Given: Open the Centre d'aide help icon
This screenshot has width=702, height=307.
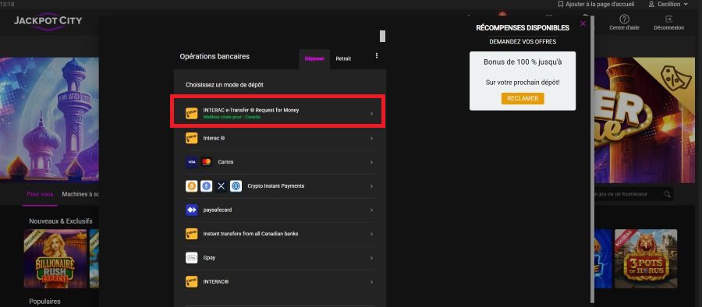Looking at the screenshot, I should coord(624,19).
